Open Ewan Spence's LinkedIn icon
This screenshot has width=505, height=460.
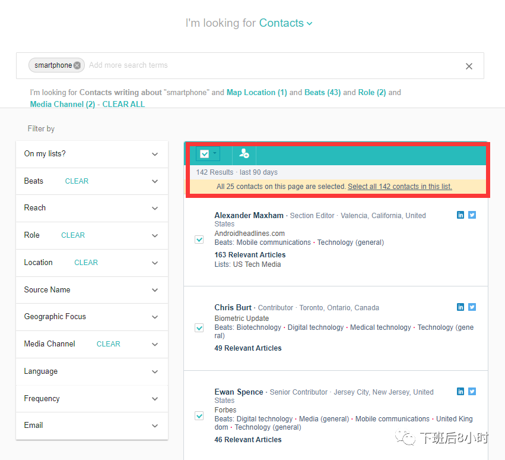point(460,392)
